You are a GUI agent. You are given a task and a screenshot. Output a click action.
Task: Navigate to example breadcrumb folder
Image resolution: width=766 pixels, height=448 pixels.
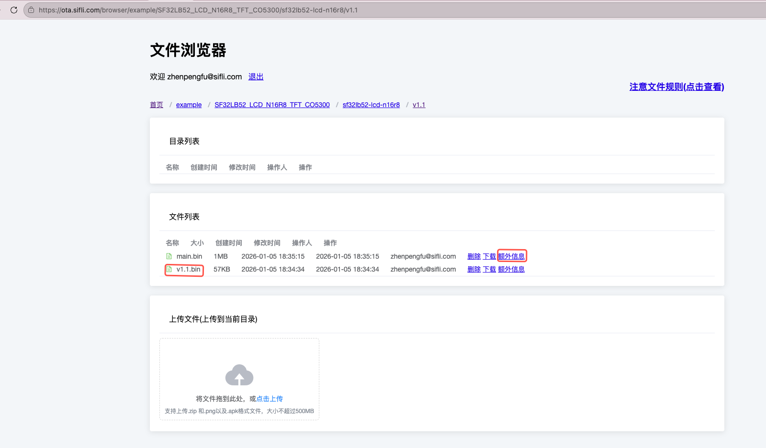pyautogui.click(x=189, y=105)
